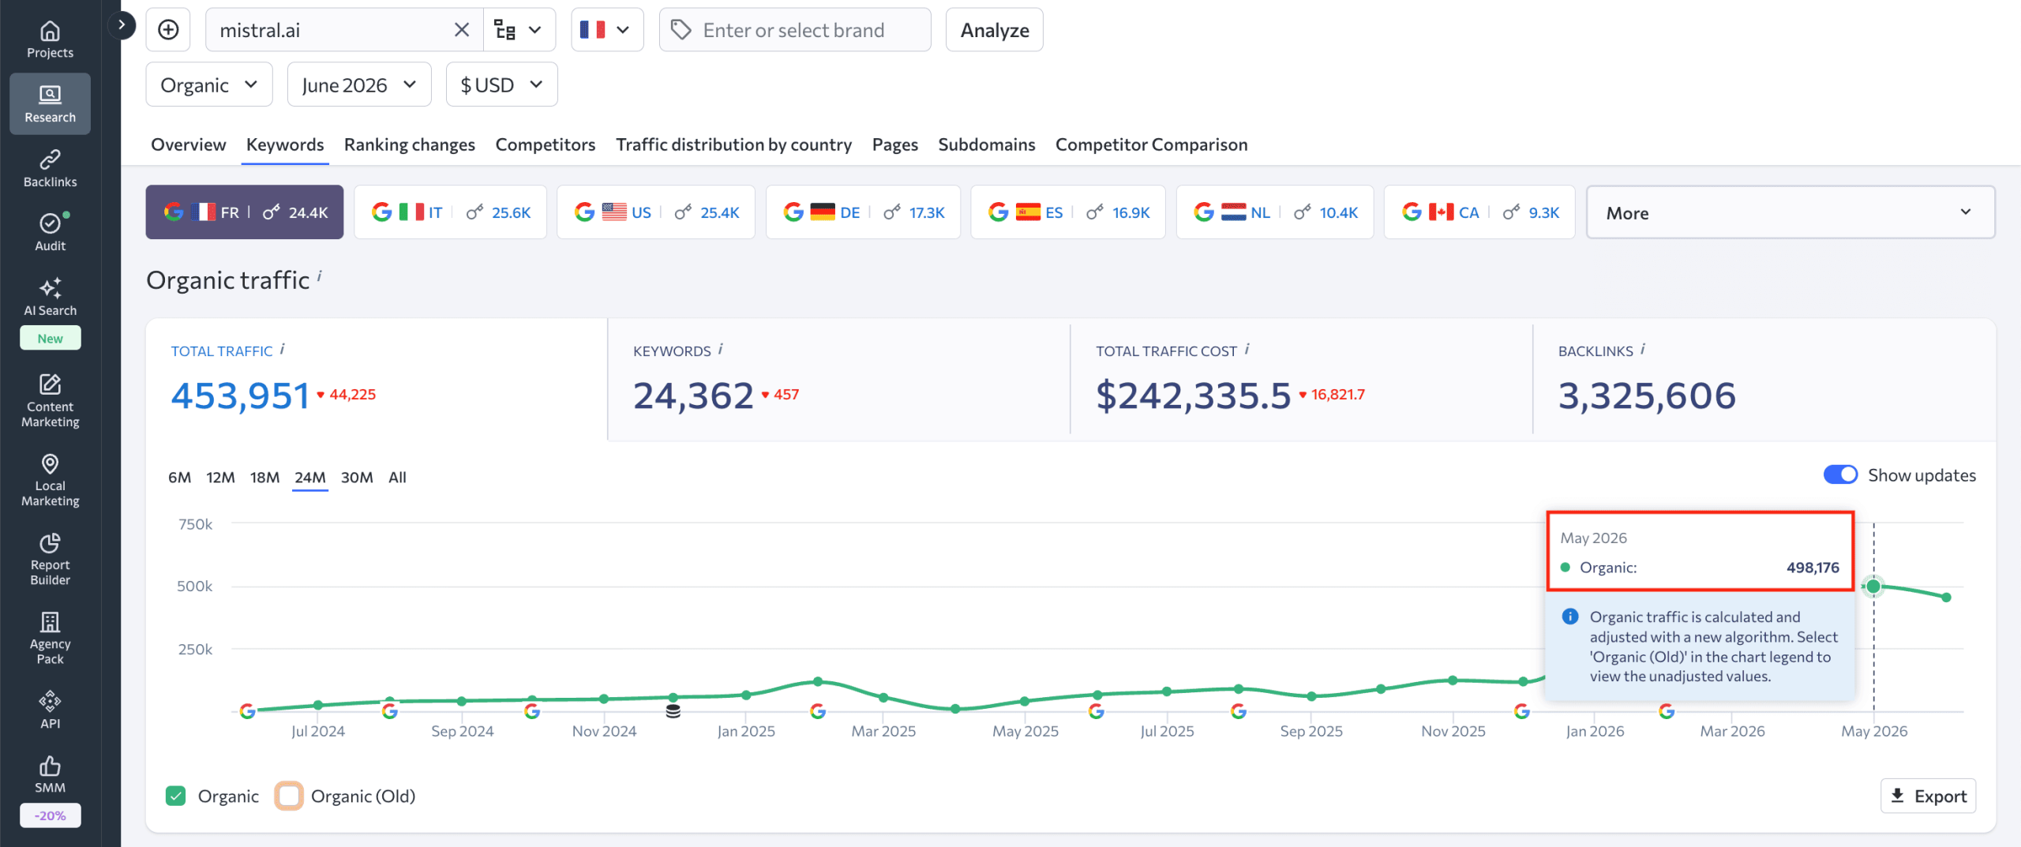Expand the More countries dropdown
The width and height of the screenshot is (2021, 847).
(1790, 212)
